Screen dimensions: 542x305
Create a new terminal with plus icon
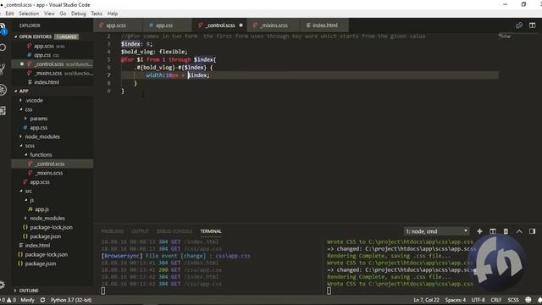click(479, 231)
